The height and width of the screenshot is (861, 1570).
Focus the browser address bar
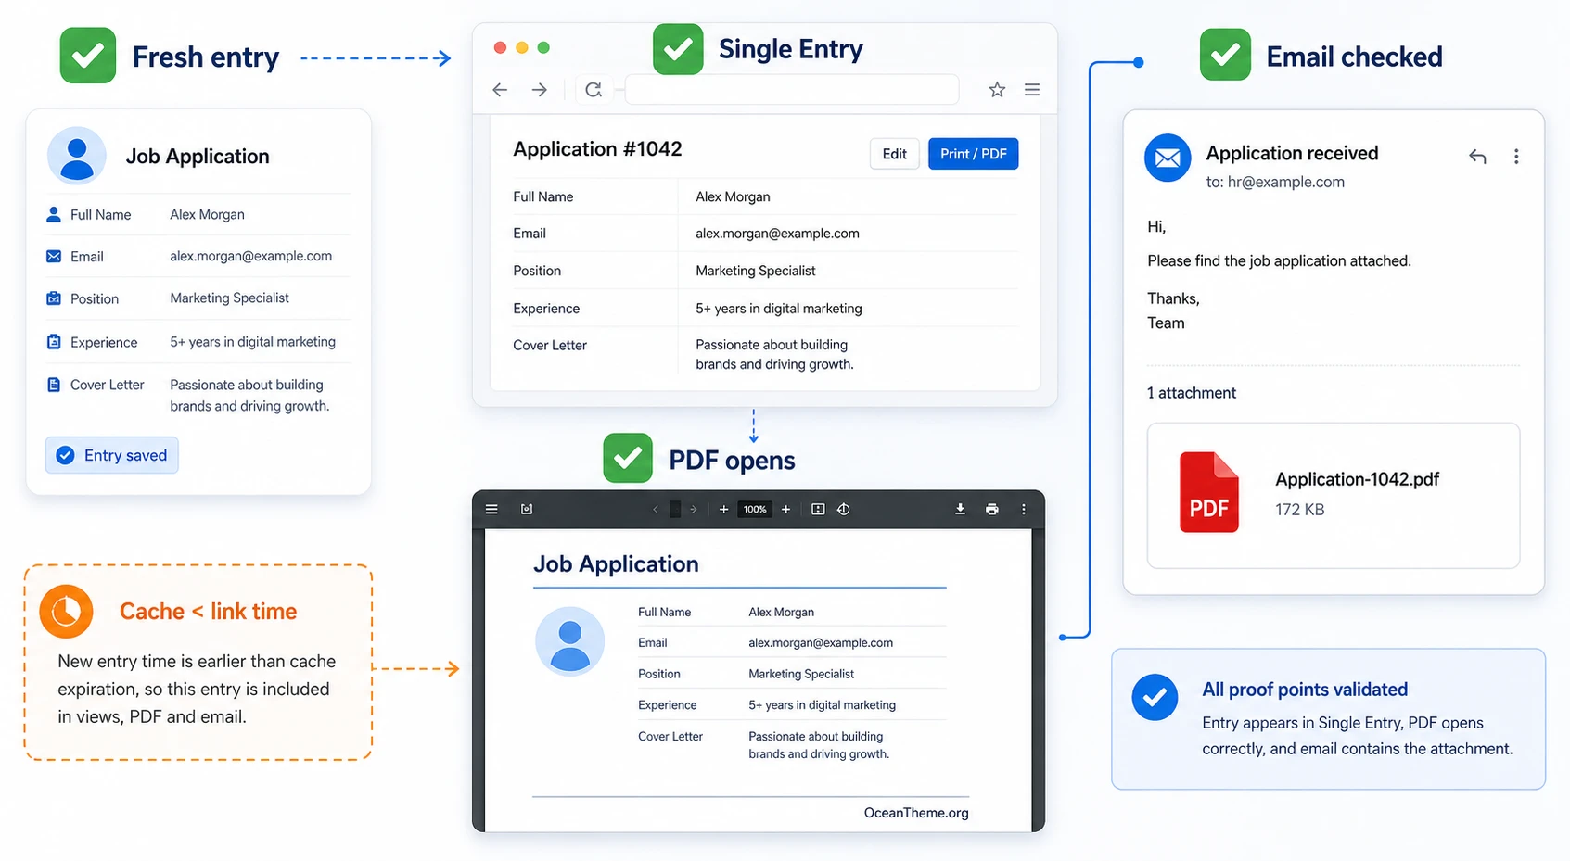point(792,90)
